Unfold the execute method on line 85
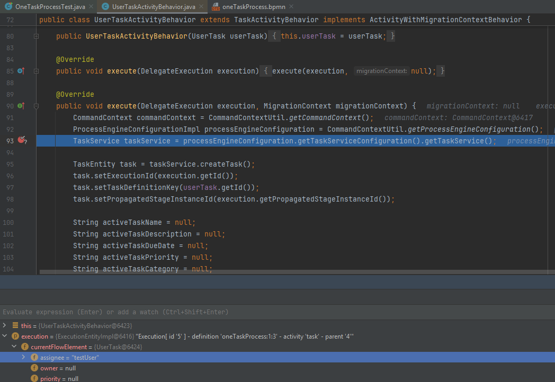This screenshot has height=382, width=555. (x=37, y=71)
